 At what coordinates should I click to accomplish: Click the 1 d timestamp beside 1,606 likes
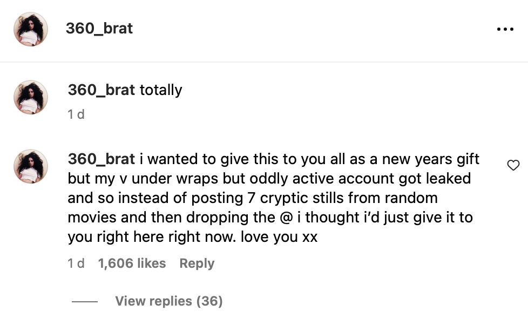(76, 263)
